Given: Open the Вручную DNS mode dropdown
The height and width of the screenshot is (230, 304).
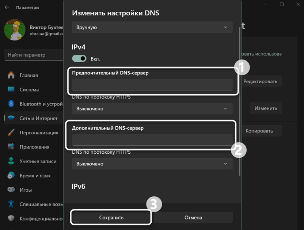Looking at the screenshot, I should click(152, 27).
